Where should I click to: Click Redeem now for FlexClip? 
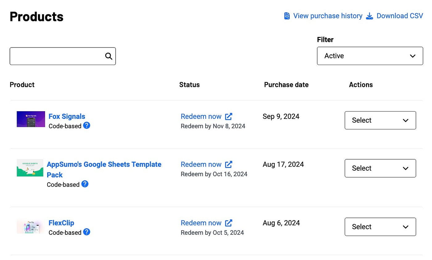coord(201,223)
